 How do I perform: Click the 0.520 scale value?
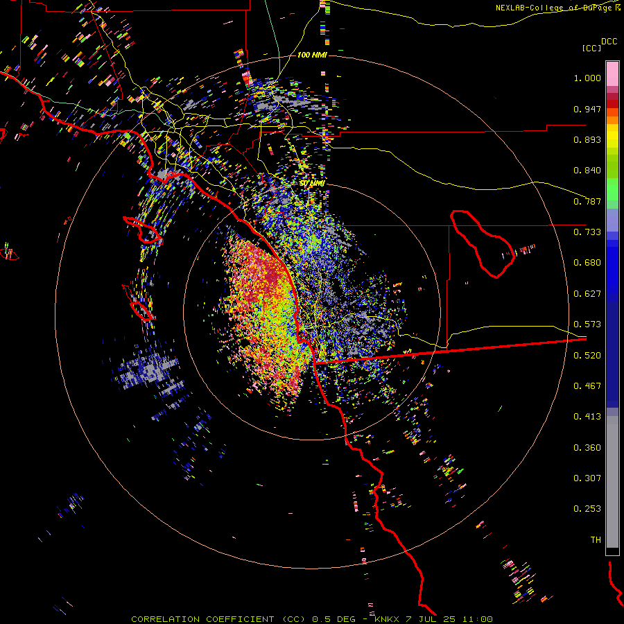coord(587,356)
